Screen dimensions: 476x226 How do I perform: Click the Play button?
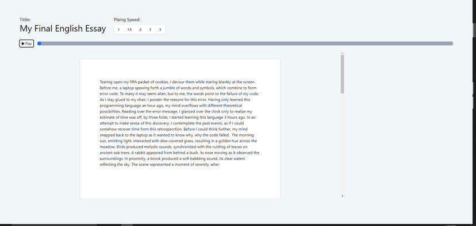coord(26,44)
